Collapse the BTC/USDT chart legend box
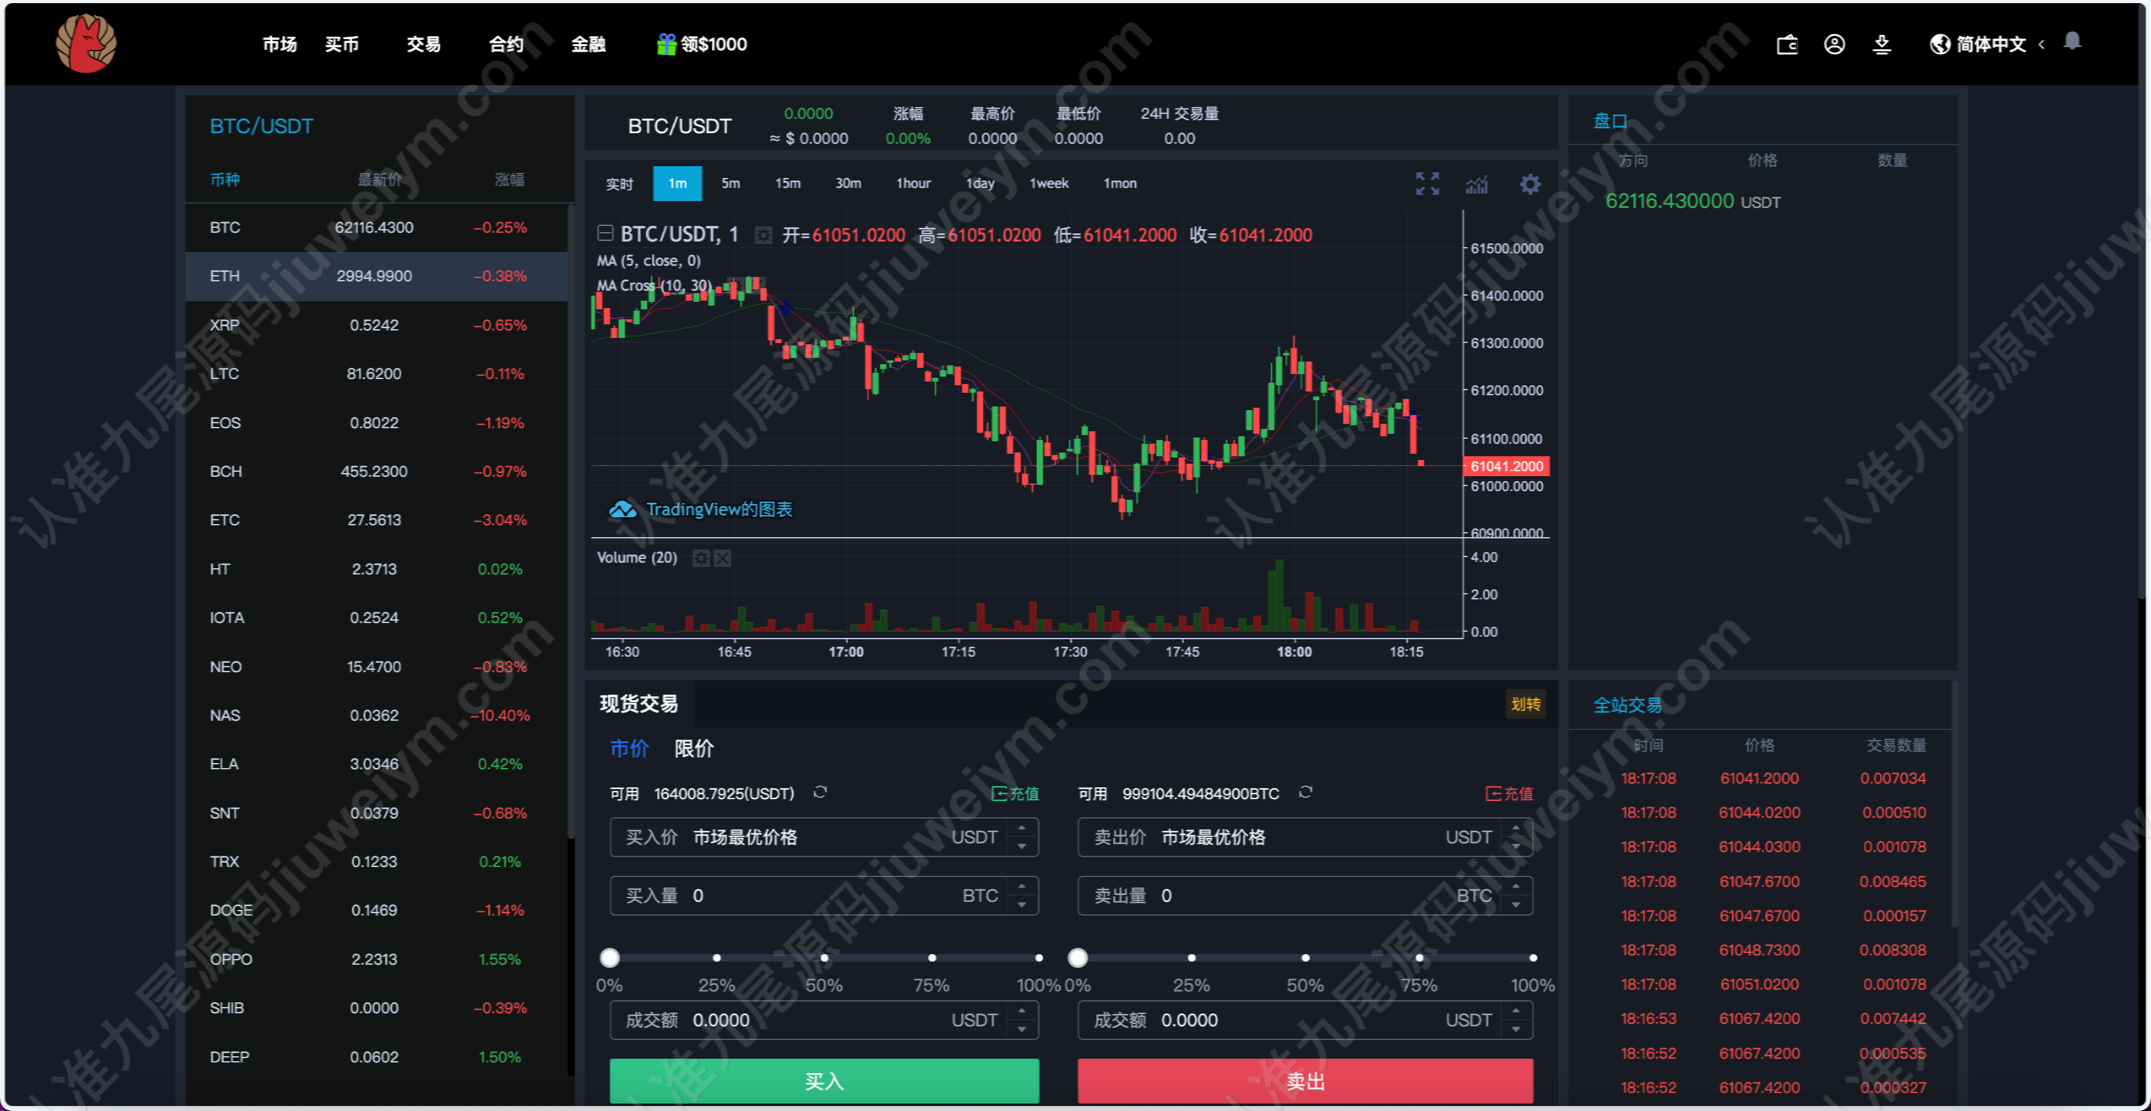 [x=606, y=234]
